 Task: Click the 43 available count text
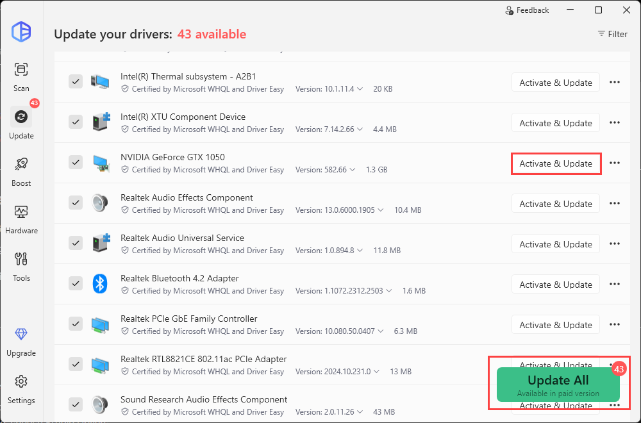(x=212, y=34)
